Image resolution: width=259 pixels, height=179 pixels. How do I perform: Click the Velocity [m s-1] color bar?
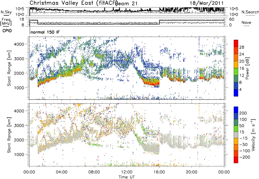(x=236, y=135)
